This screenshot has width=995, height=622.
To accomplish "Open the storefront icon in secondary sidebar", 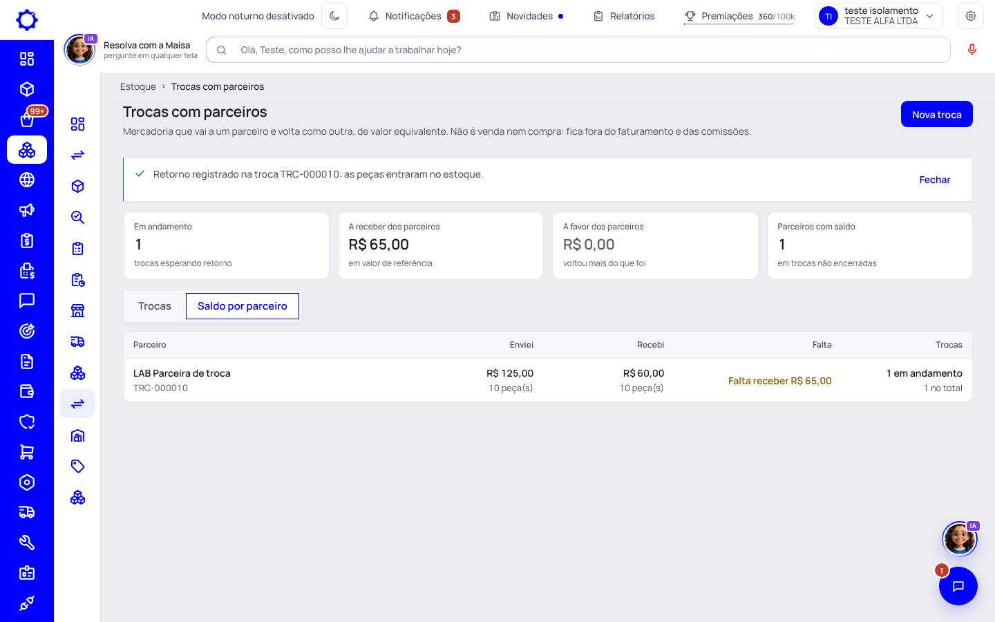I will 77,310.
